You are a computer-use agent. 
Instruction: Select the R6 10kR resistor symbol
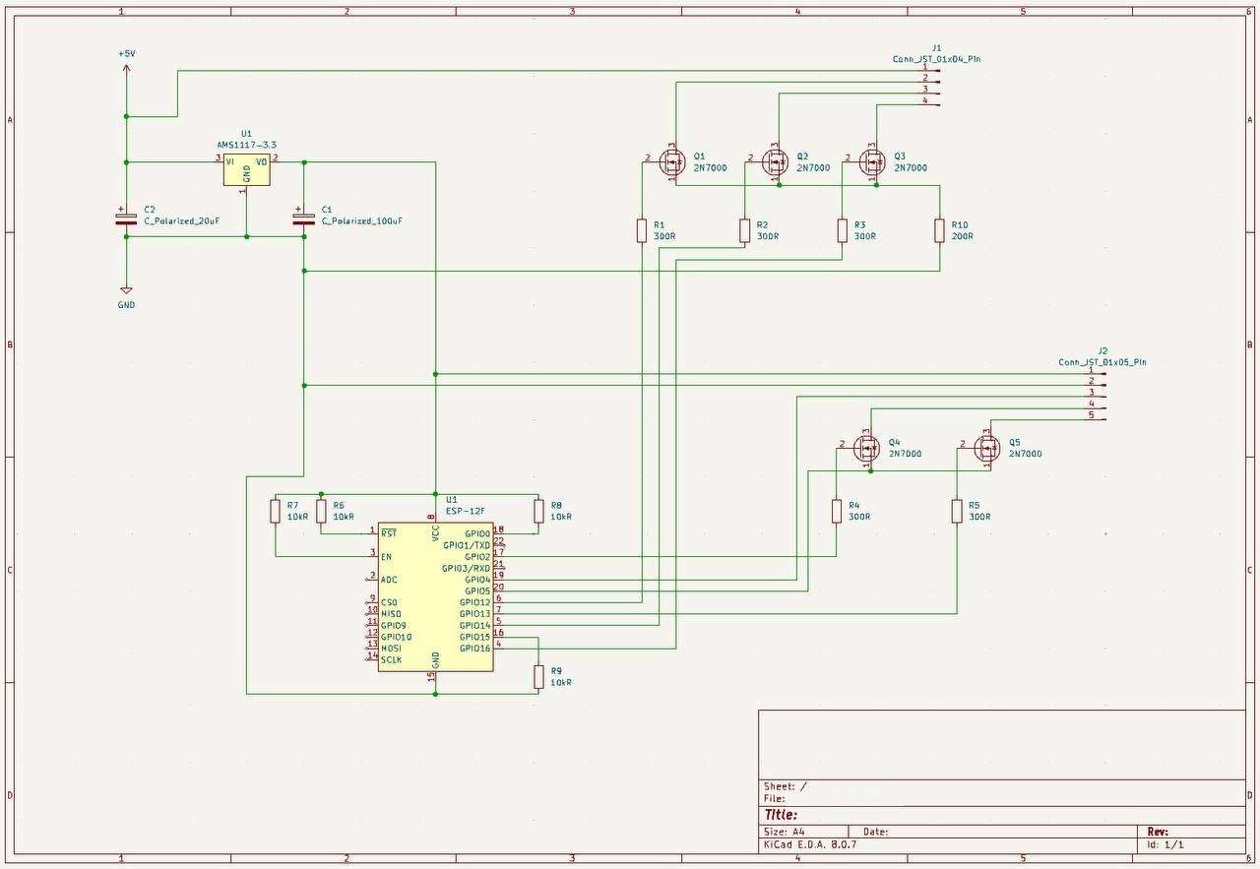click(321, 511)
